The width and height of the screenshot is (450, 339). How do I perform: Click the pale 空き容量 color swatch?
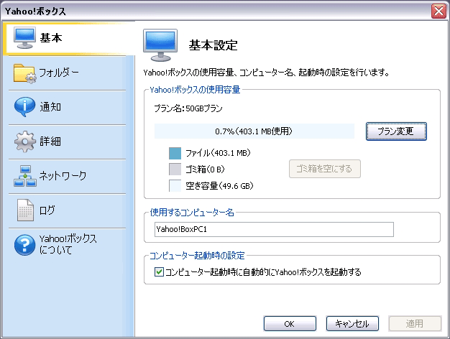pos(175,185)
